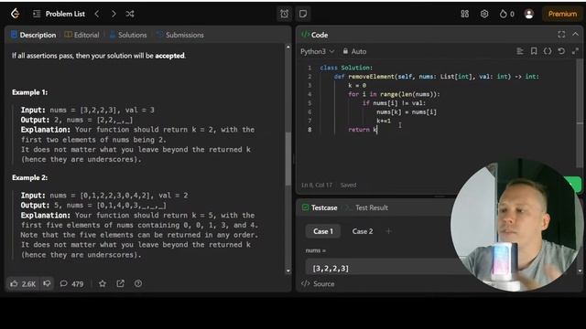Click the bookmark icon in editor toolbar
Screen dimensions: 586x329
pos(534,51)
